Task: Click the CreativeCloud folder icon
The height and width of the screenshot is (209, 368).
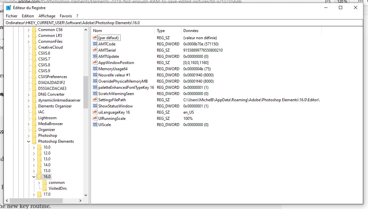Action: 34,47
